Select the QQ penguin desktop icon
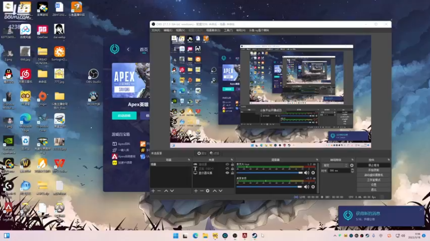Image resolution: width=430 pixels, height=241 pixels. [x=9, y=76]
